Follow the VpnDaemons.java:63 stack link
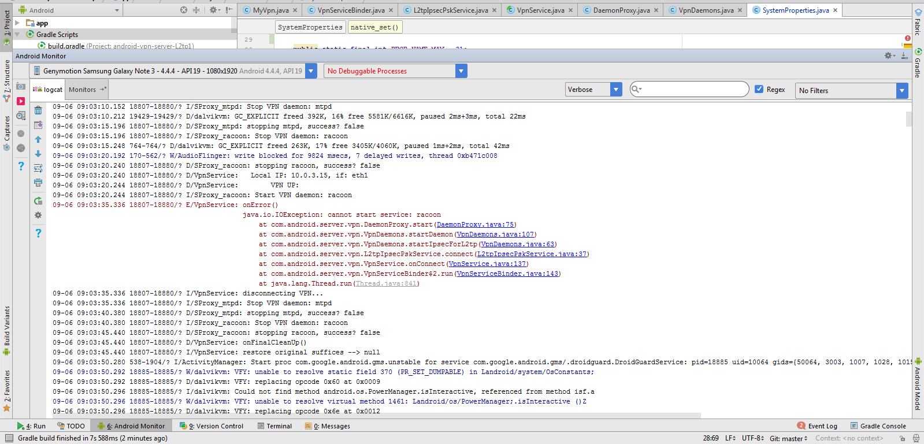The image size is (924, 444). click(518, 244)
